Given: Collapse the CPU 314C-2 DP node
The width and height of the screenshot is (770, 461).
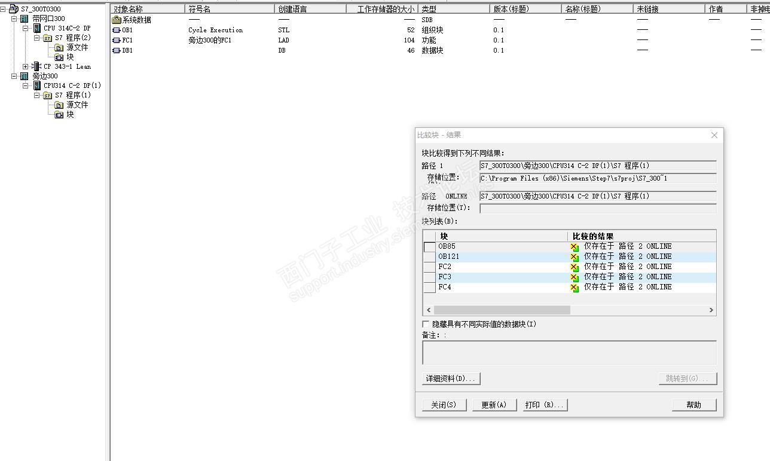Looking at the screenshot, I should 26,28.
